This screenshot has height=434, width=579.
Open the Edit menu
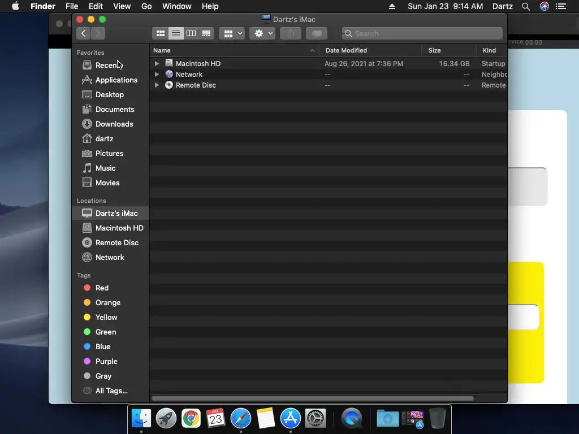point(96,6)
